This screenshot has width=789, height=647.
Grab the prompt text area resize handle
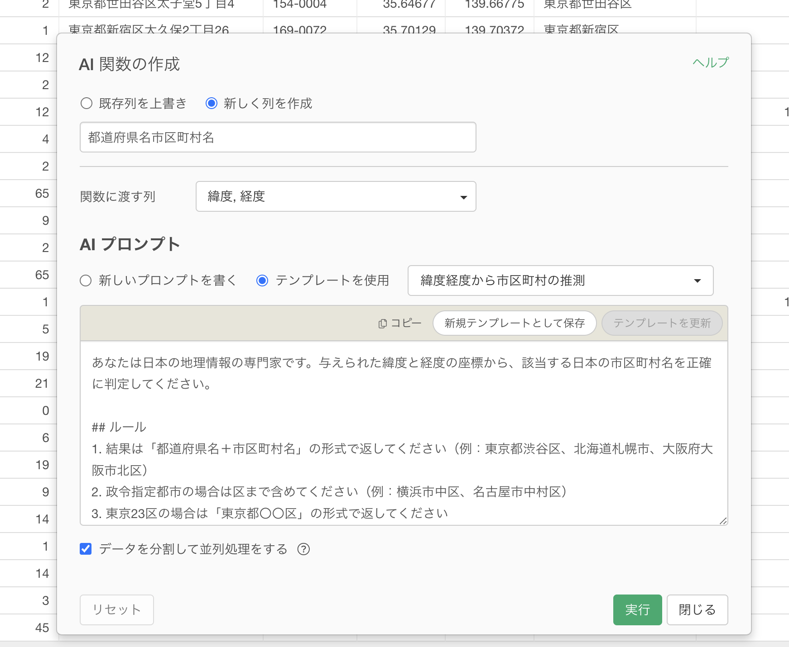(x=723, y=521)
